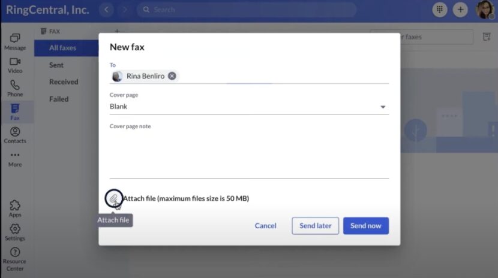
Task: Click the paperclip Attach file icon
Action: click(x=113, y=198)
